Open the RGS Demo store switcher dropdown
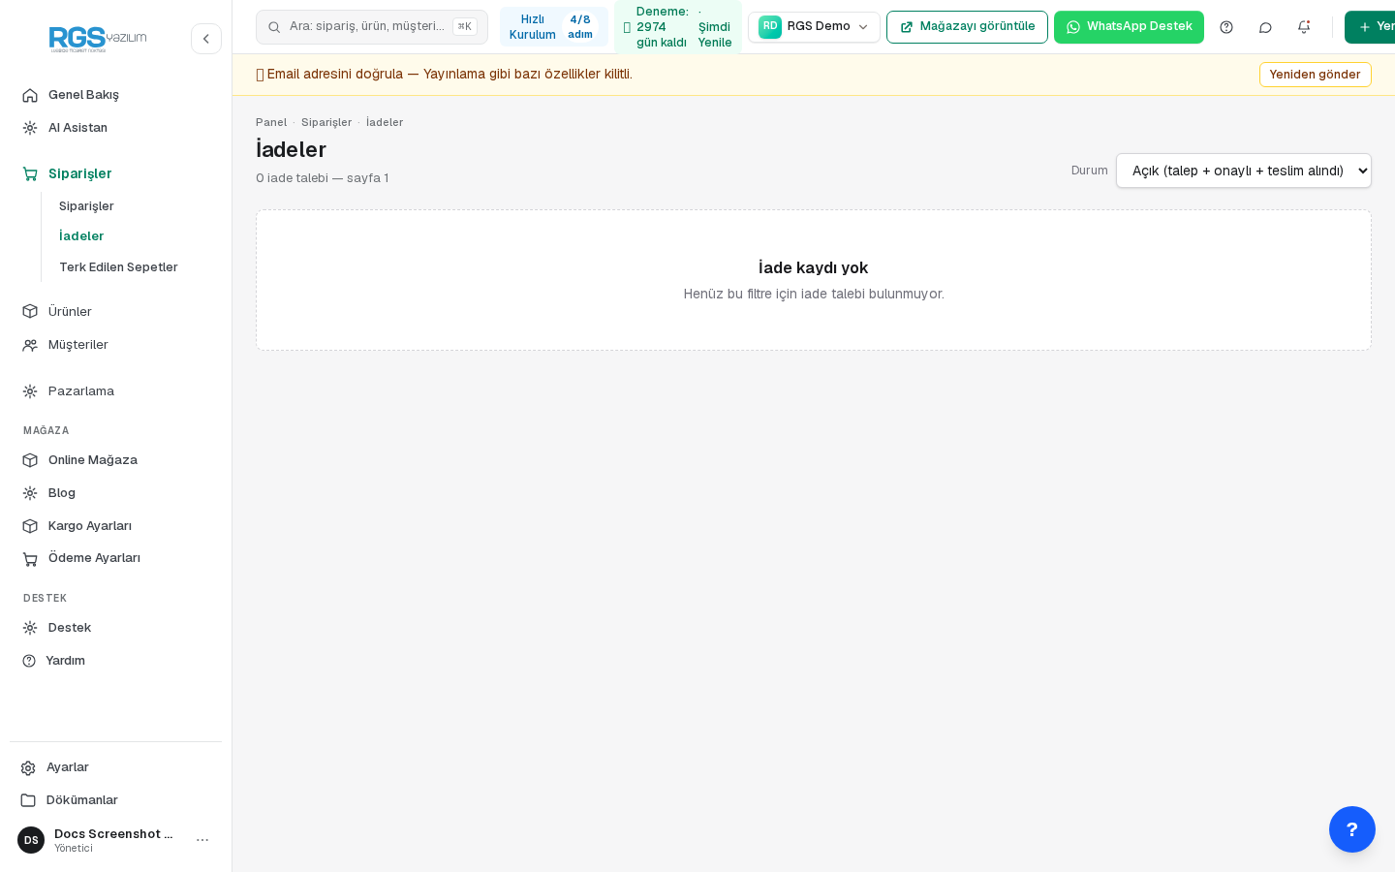Screen dimensions: 1395x872 [x=814, y=27]
